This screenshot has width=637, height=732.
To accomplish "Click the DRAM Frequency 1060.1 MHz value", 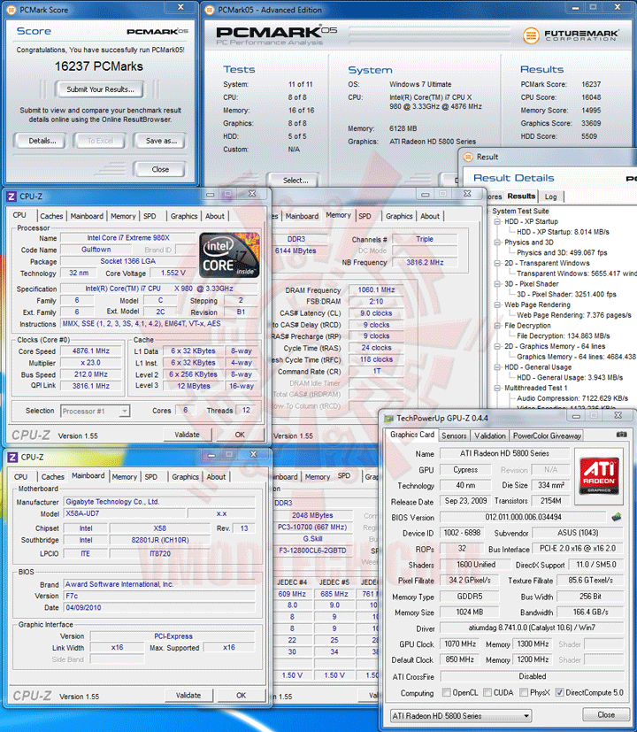I will [x=376, y=290].
